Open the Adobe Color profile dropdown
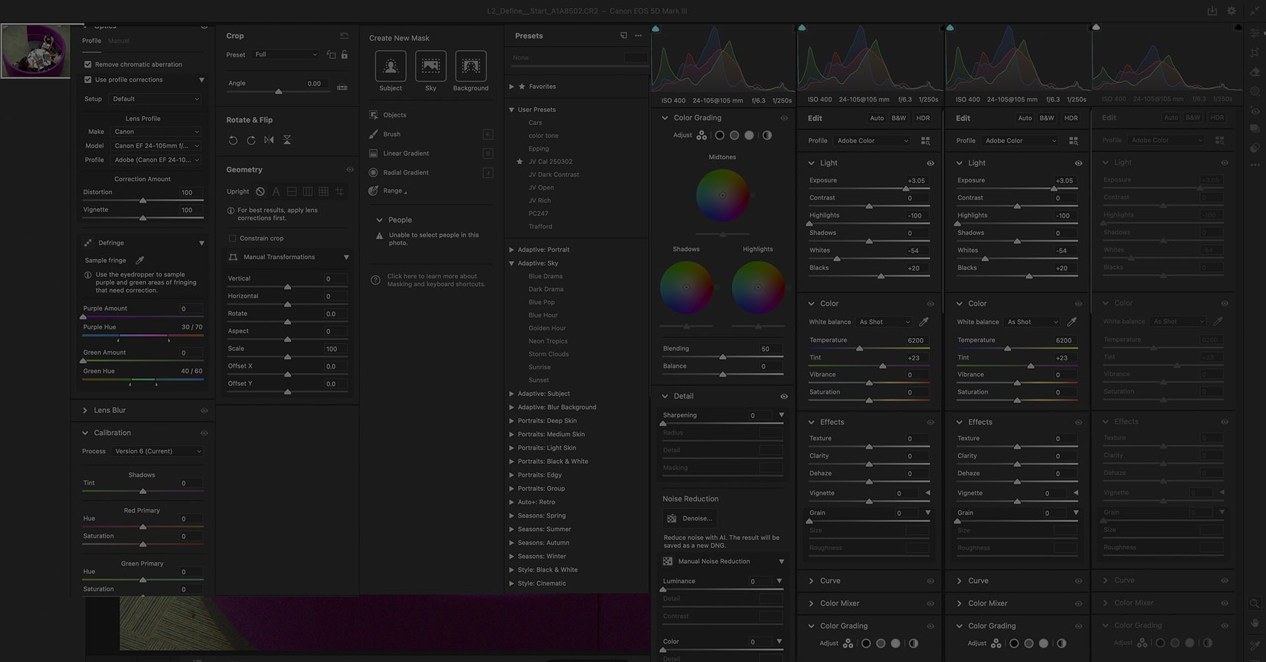This screenshot has height=662, width=1266. click(872, 140)
